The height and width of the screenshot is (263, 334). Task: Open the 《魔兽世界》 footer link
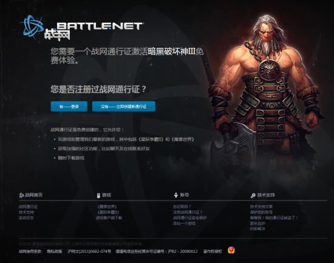pos(107,207)
